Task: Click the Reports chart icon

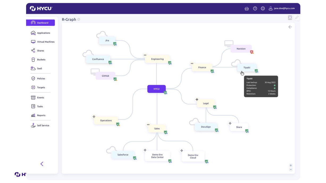Action: [33, 115]
